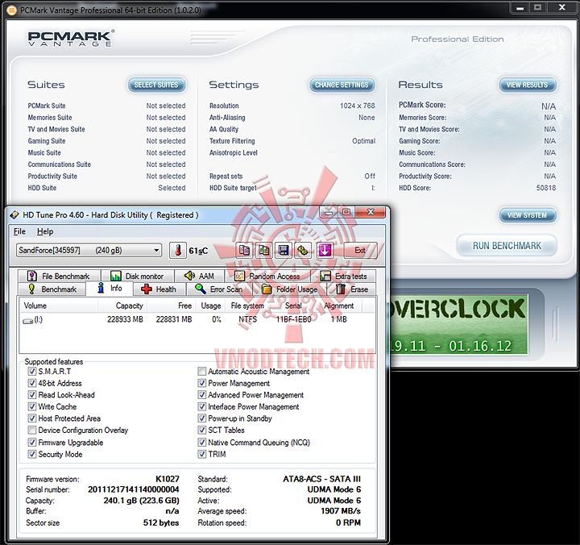Click the (I:) drive volume icon

[x=27, y=321]
